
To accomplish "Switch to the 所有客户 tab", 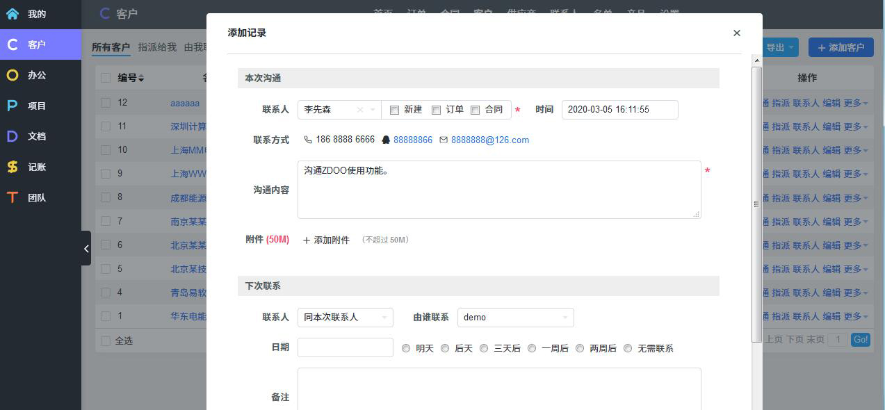I will tap(111, 47).
